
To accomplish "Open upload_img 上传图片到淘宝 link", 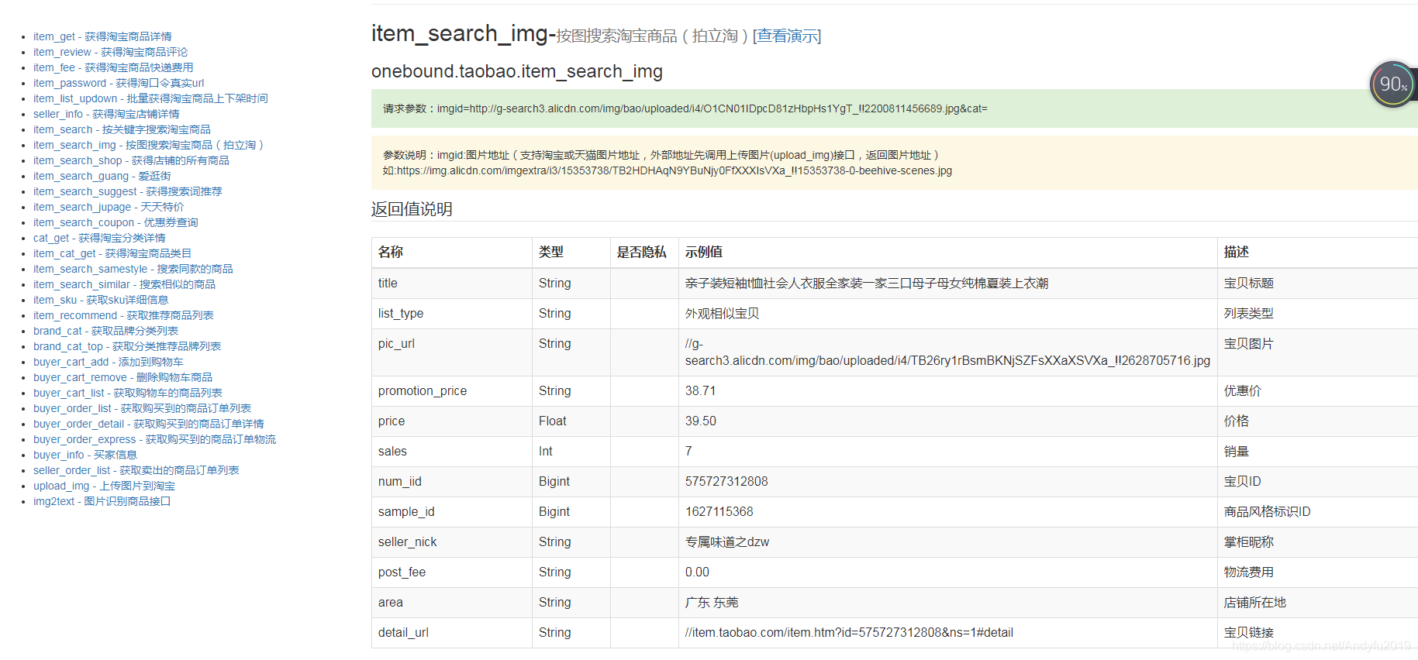I will pos(104,486).
